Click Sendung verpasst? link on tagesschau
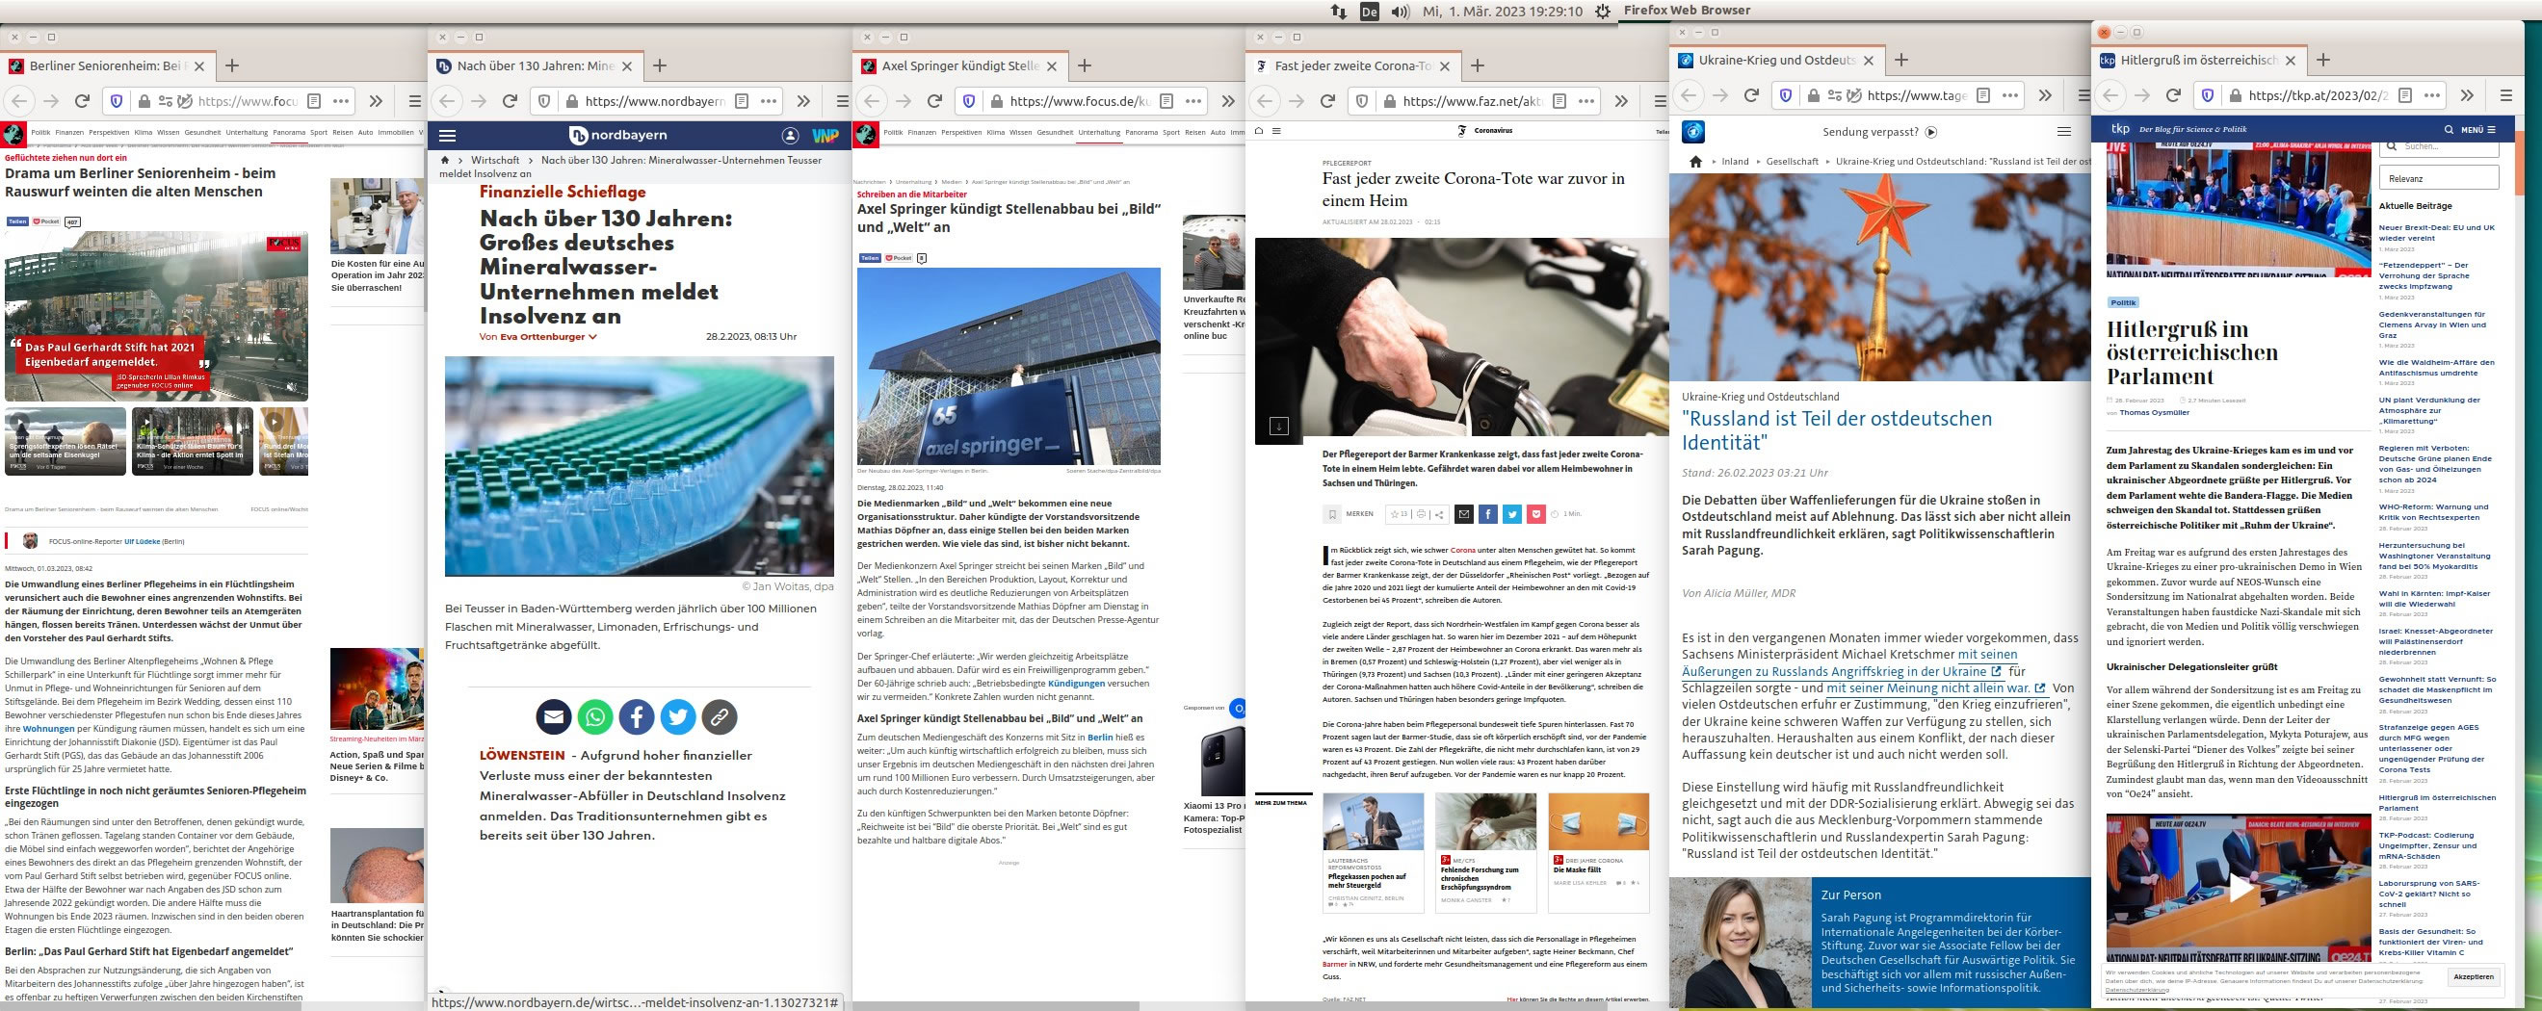The width and height of the screenshot is (2542, 1011). point(1879,131)
